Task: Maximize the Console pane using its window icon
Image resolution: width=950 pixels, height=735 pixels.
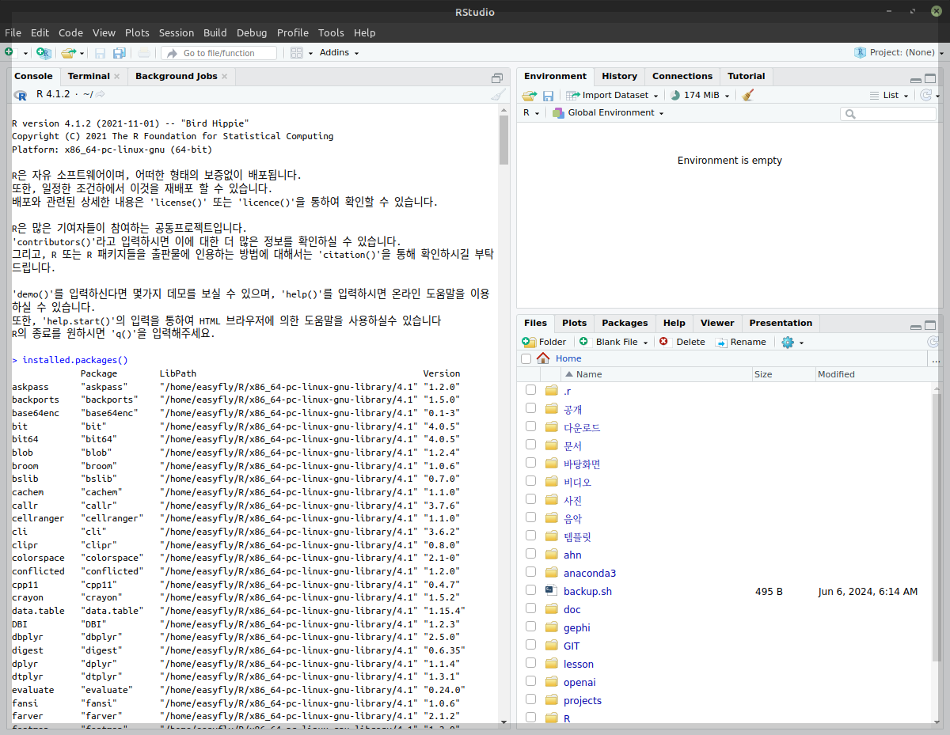Action: [x=497, y=78]
